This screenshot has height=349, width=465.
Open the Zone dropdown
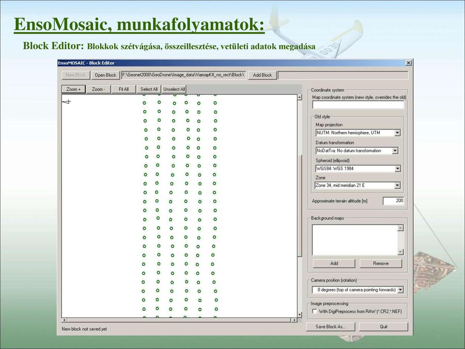(397, 186)
